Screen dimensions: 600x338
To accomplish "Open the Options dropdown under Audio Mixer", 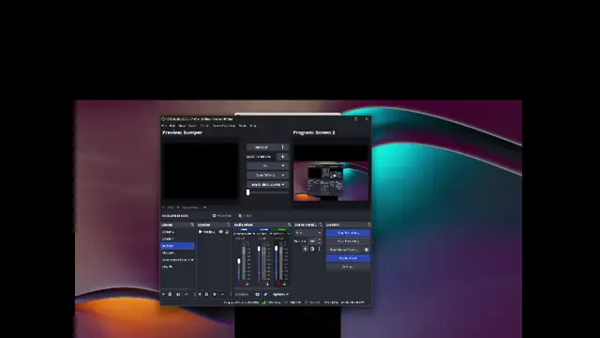I will tap(280, 294).
